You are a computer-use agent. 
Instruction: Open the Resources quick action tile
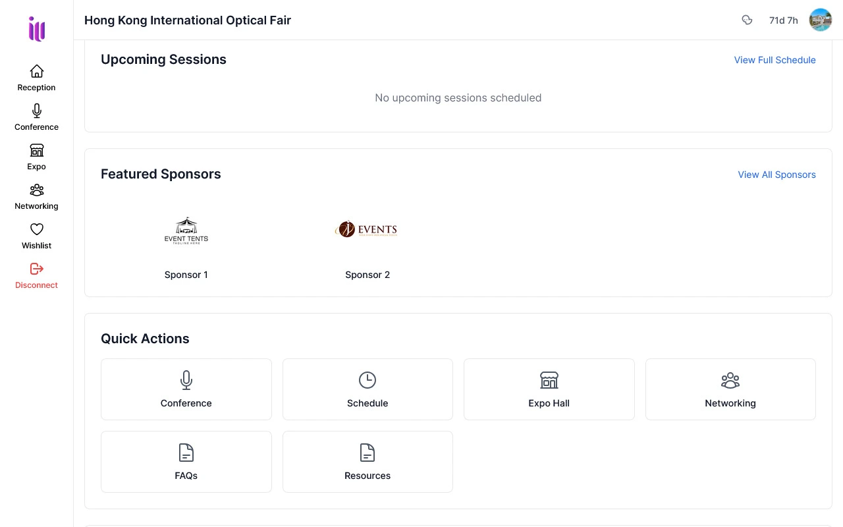(x=367, y=461)
